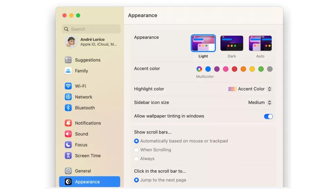Screen dimensions: 336x189
Task: Select the When Scrolling radio button
Action: click(x=136, y=150)
